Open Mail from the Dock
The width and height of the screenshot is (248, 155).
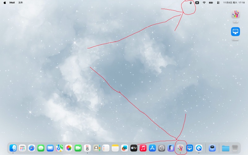(50, 148)
